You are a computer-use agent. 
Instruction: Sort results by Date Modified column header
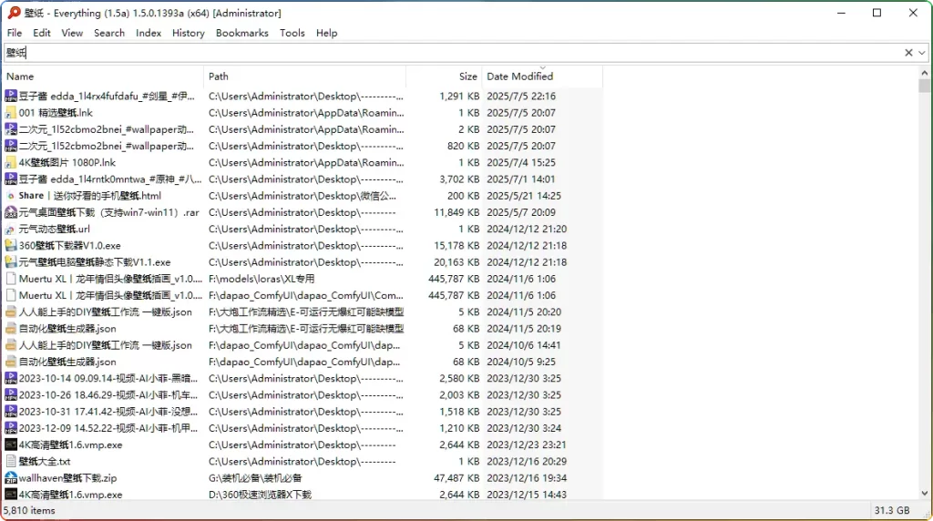tap(542, 77)
